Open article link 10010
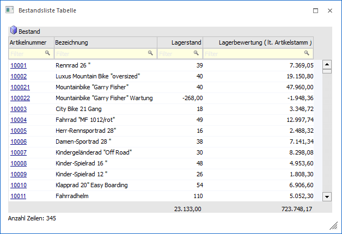Viewport: 342px width, 234px height. (x=19, y=185)
